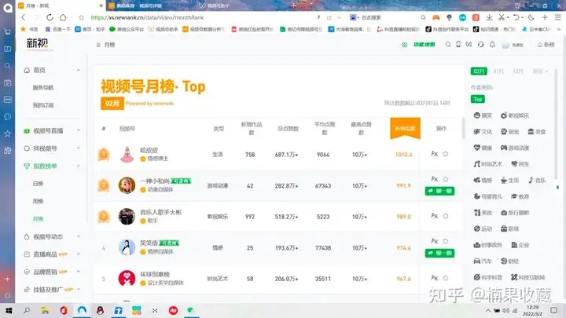Open the 更多 months dropdown

point(540,71)
